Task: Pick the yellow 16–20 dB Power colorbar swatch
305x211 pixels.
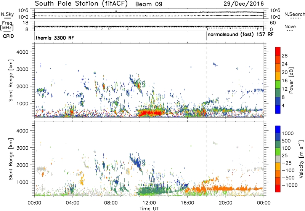Action: (278, 76)
